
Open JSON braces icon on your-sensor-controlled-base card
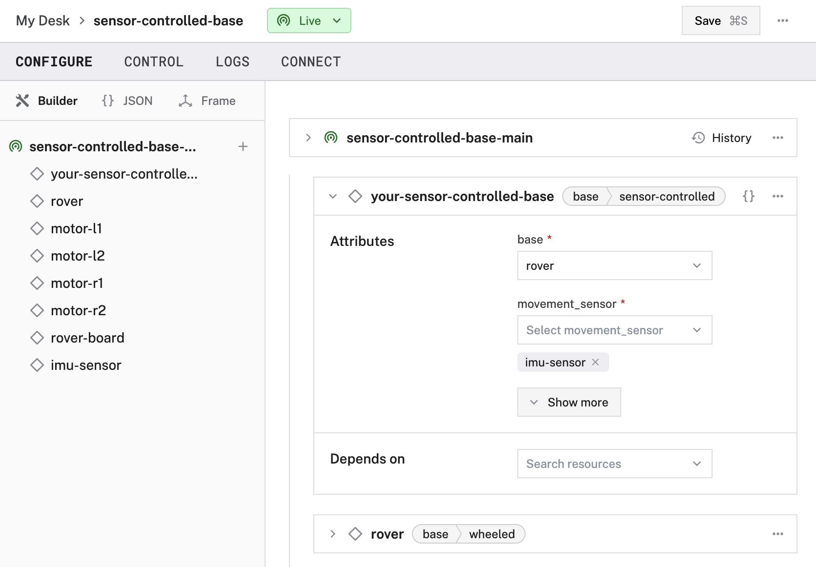748,196
